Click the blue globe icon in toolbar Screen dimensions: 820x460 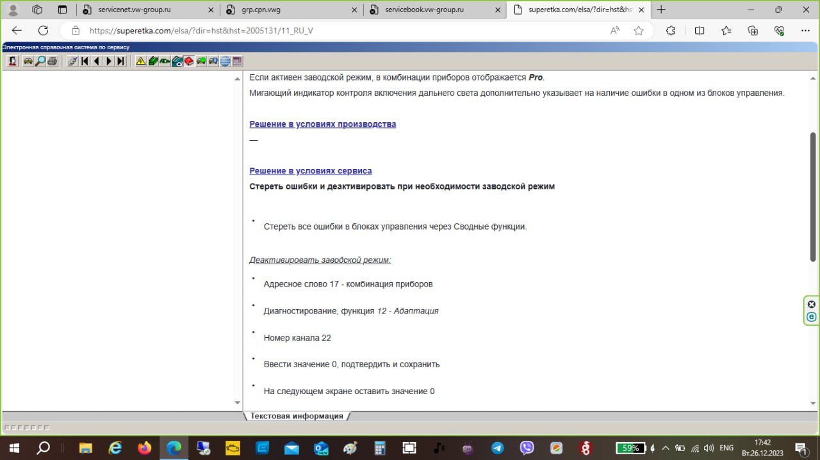click(225, 61)
